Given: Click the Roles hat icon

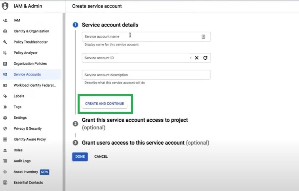Looking at the screenshot, I should pos(5,150).
